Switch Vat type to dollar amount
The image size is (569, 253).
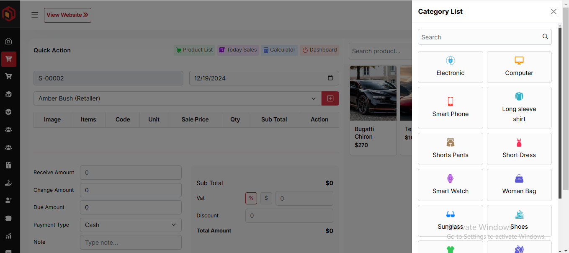(266, 198)
